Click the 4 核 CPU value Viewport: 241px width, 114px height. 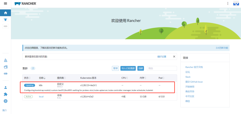[123, 97]
